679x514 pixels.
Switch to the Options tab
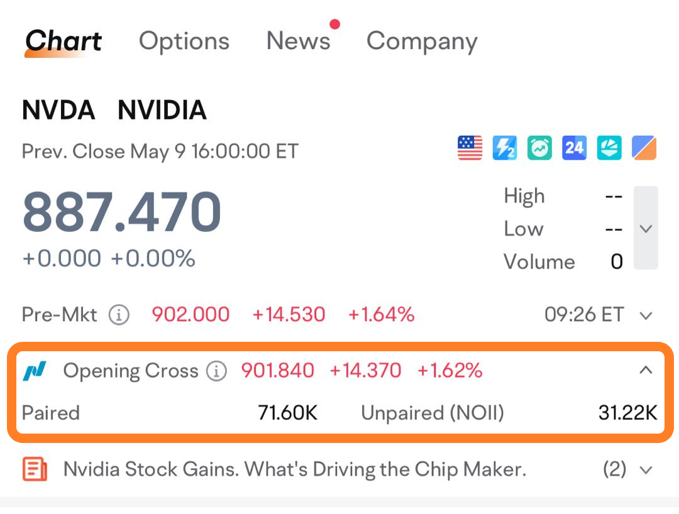click(184, 41)
